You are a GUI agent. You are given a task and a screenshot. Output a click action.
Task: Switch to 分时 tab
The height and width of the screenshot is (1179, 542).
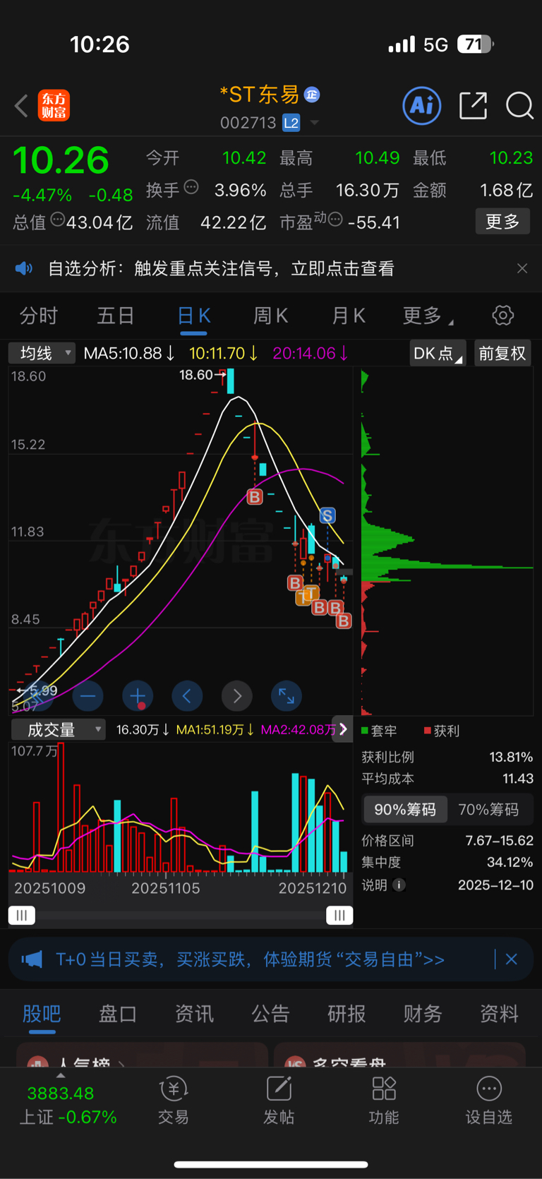click(39, 316)
